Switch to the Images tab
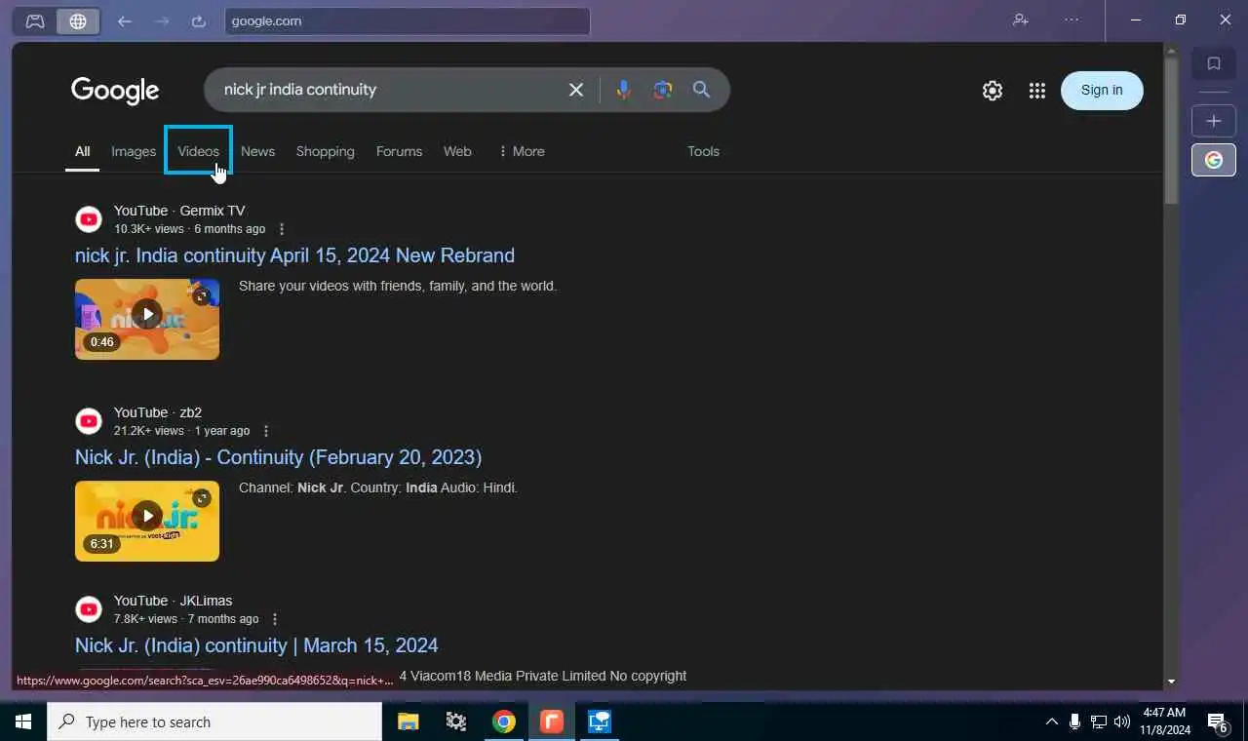This screenshot has height=741, width=1248. coord(134,151)
